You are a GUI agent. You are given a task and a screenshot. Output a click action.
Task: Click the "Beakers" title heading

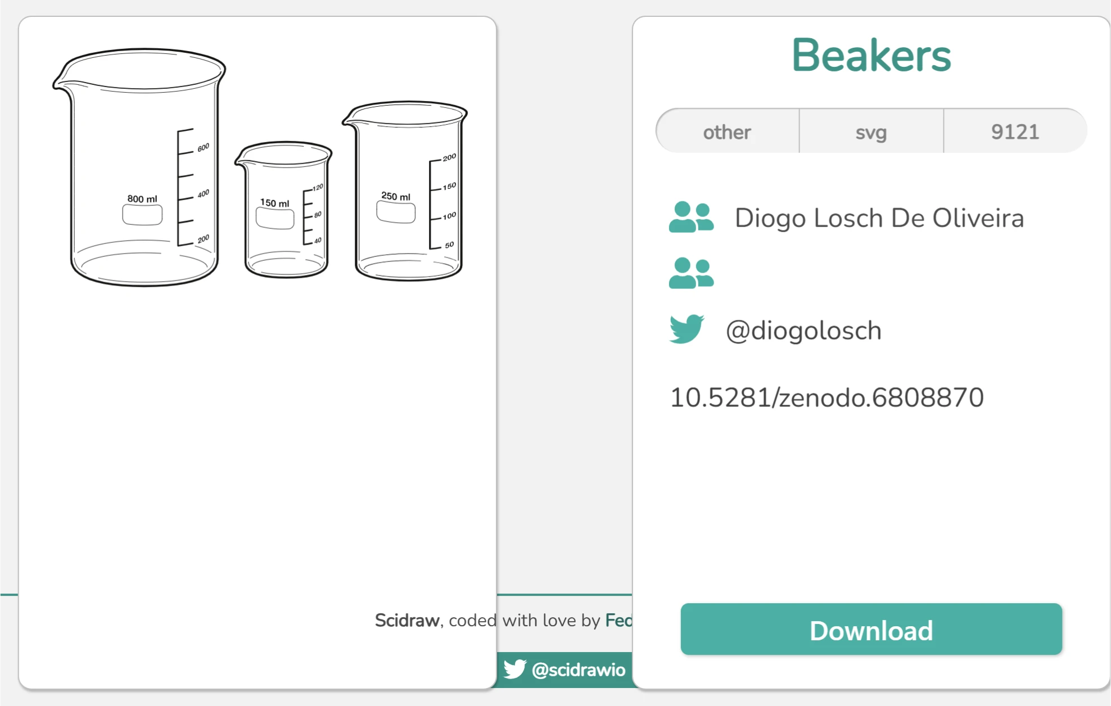click(x=871, y=55)
